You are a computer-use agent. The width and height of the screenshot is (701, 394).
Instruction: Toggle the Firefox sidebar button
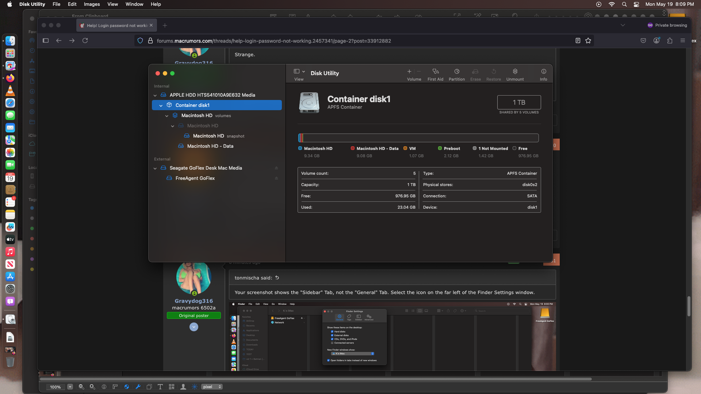pos(46,41)
